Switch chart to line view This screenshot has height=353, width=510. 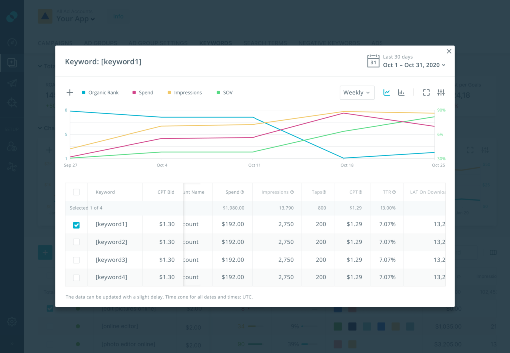click(387, 92)
